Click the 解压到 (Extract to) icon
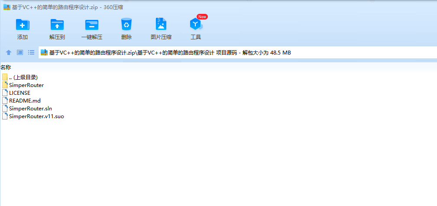The height and width of the screenshot is (206, 437). point(57,25)
